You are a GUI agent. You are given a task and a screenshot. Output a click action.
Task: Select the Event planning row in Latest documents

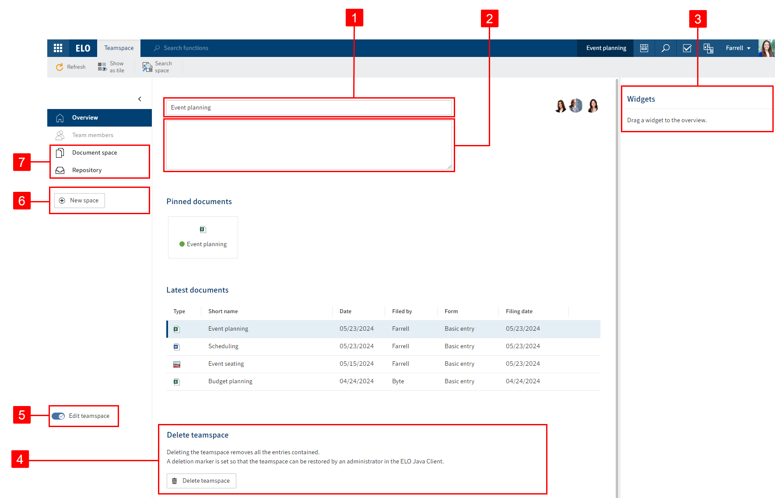pyautogui.click(x=383, y=329)
